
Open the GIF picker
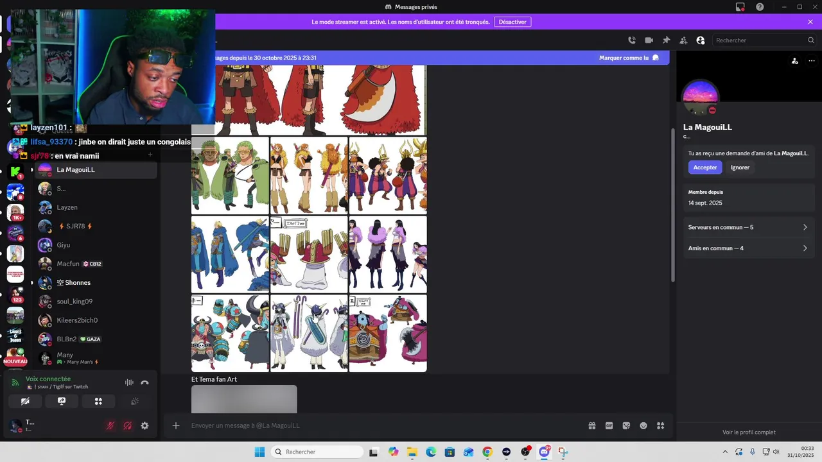point(609,425)
